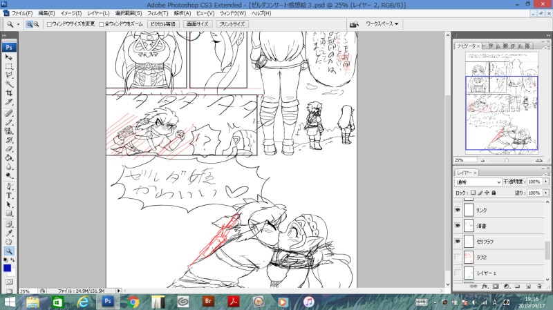Open the 塗り fill slider arrow
The height and width of the screenshot is (310, 553).
click(546, 193)
